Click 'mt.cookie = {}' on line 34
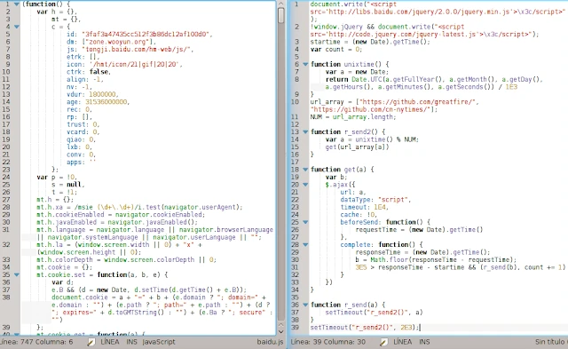The image size is (568, 349). pyautogui.click(x=64, y=267)
